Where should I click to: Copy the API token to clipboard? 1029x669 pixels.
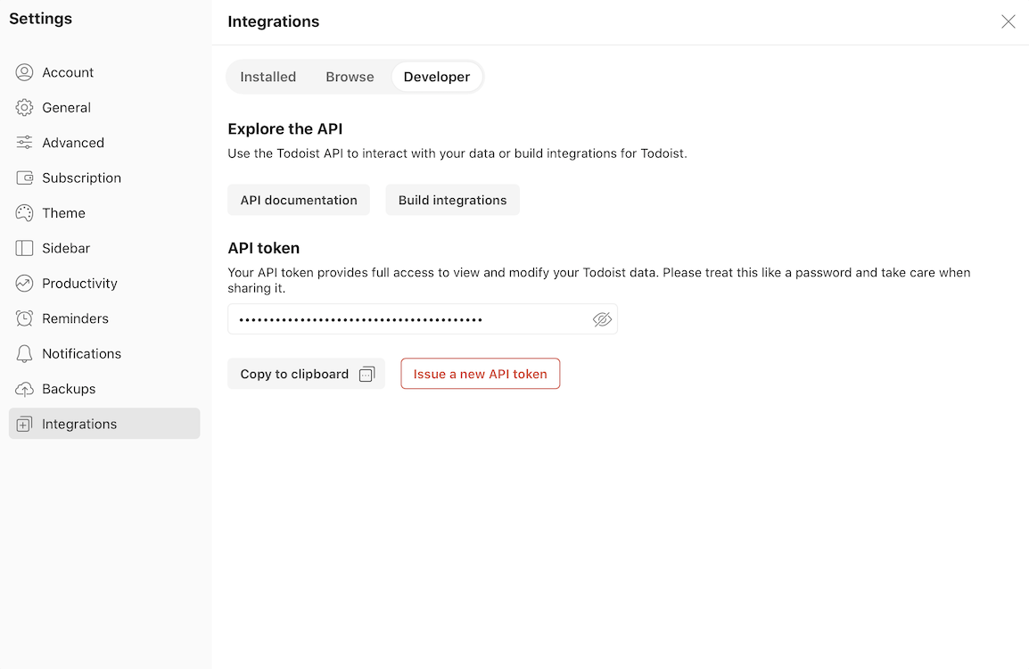(x=306, y=374)
